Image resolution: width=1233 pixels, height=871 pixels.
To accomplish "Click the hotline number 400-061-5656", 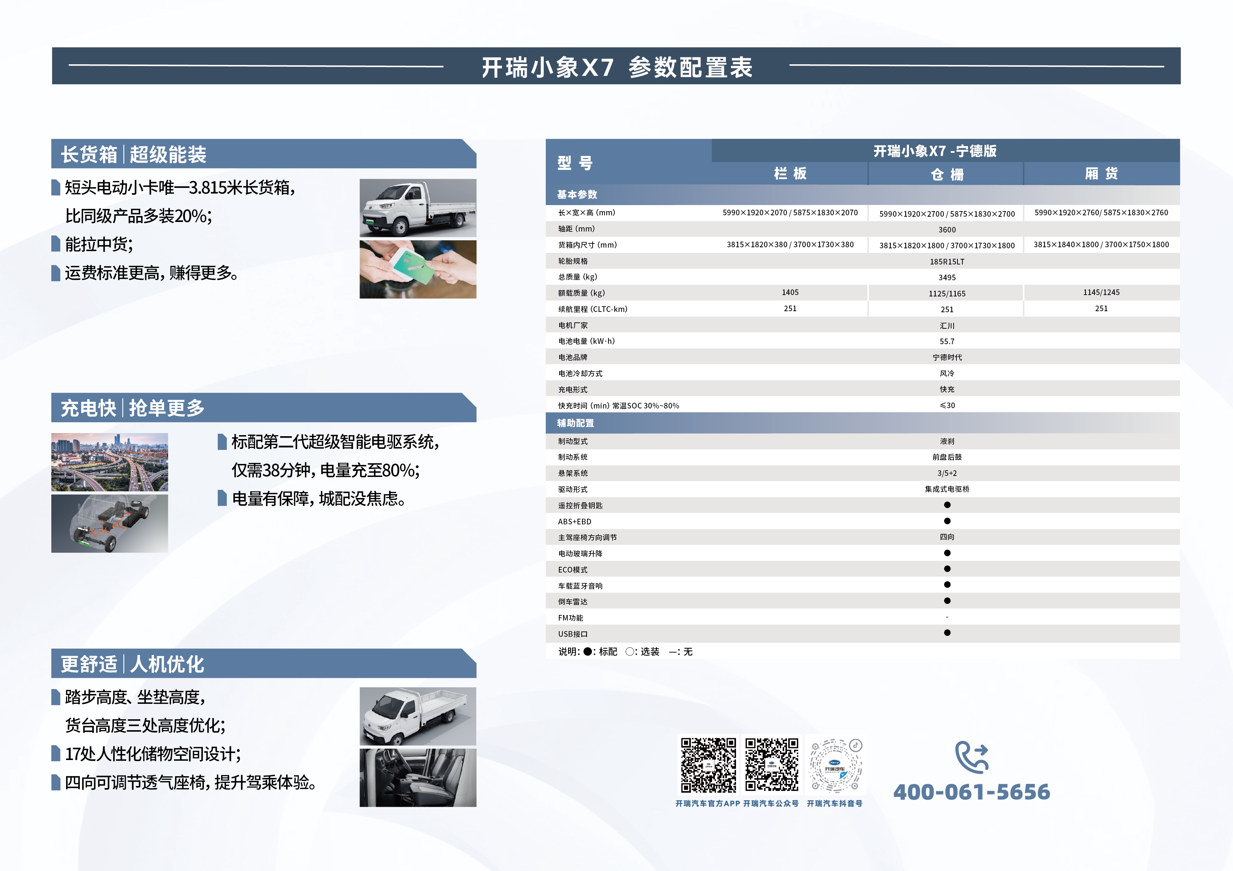I will point(972,792).
